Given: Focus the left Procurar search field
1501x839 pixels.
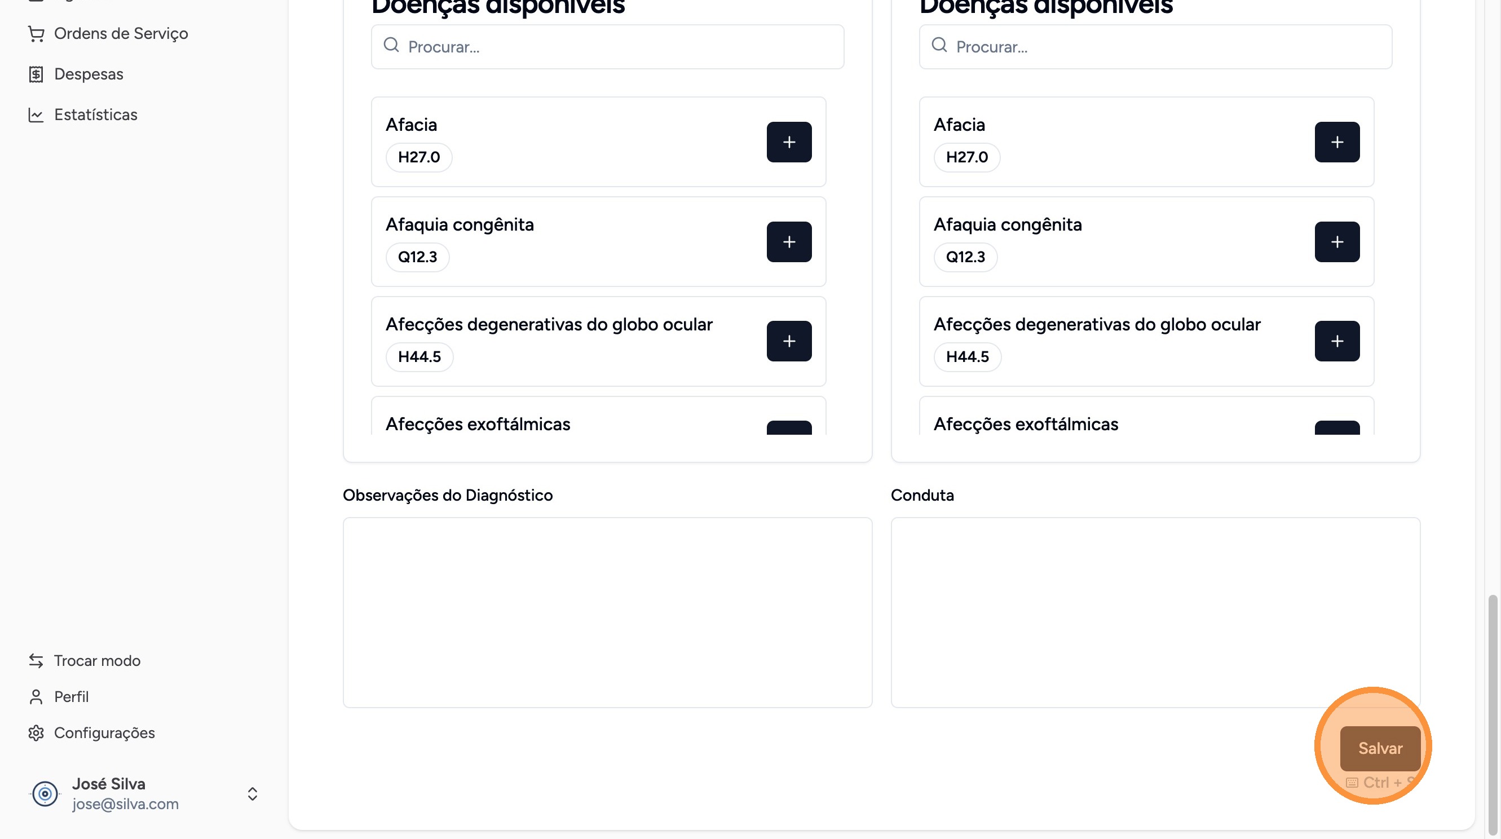Looking at the screenshot, I should pos(617,47).
